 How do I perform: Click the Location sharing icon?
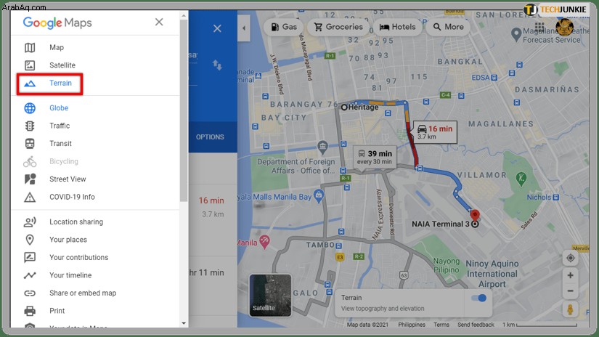coord(30,222)
